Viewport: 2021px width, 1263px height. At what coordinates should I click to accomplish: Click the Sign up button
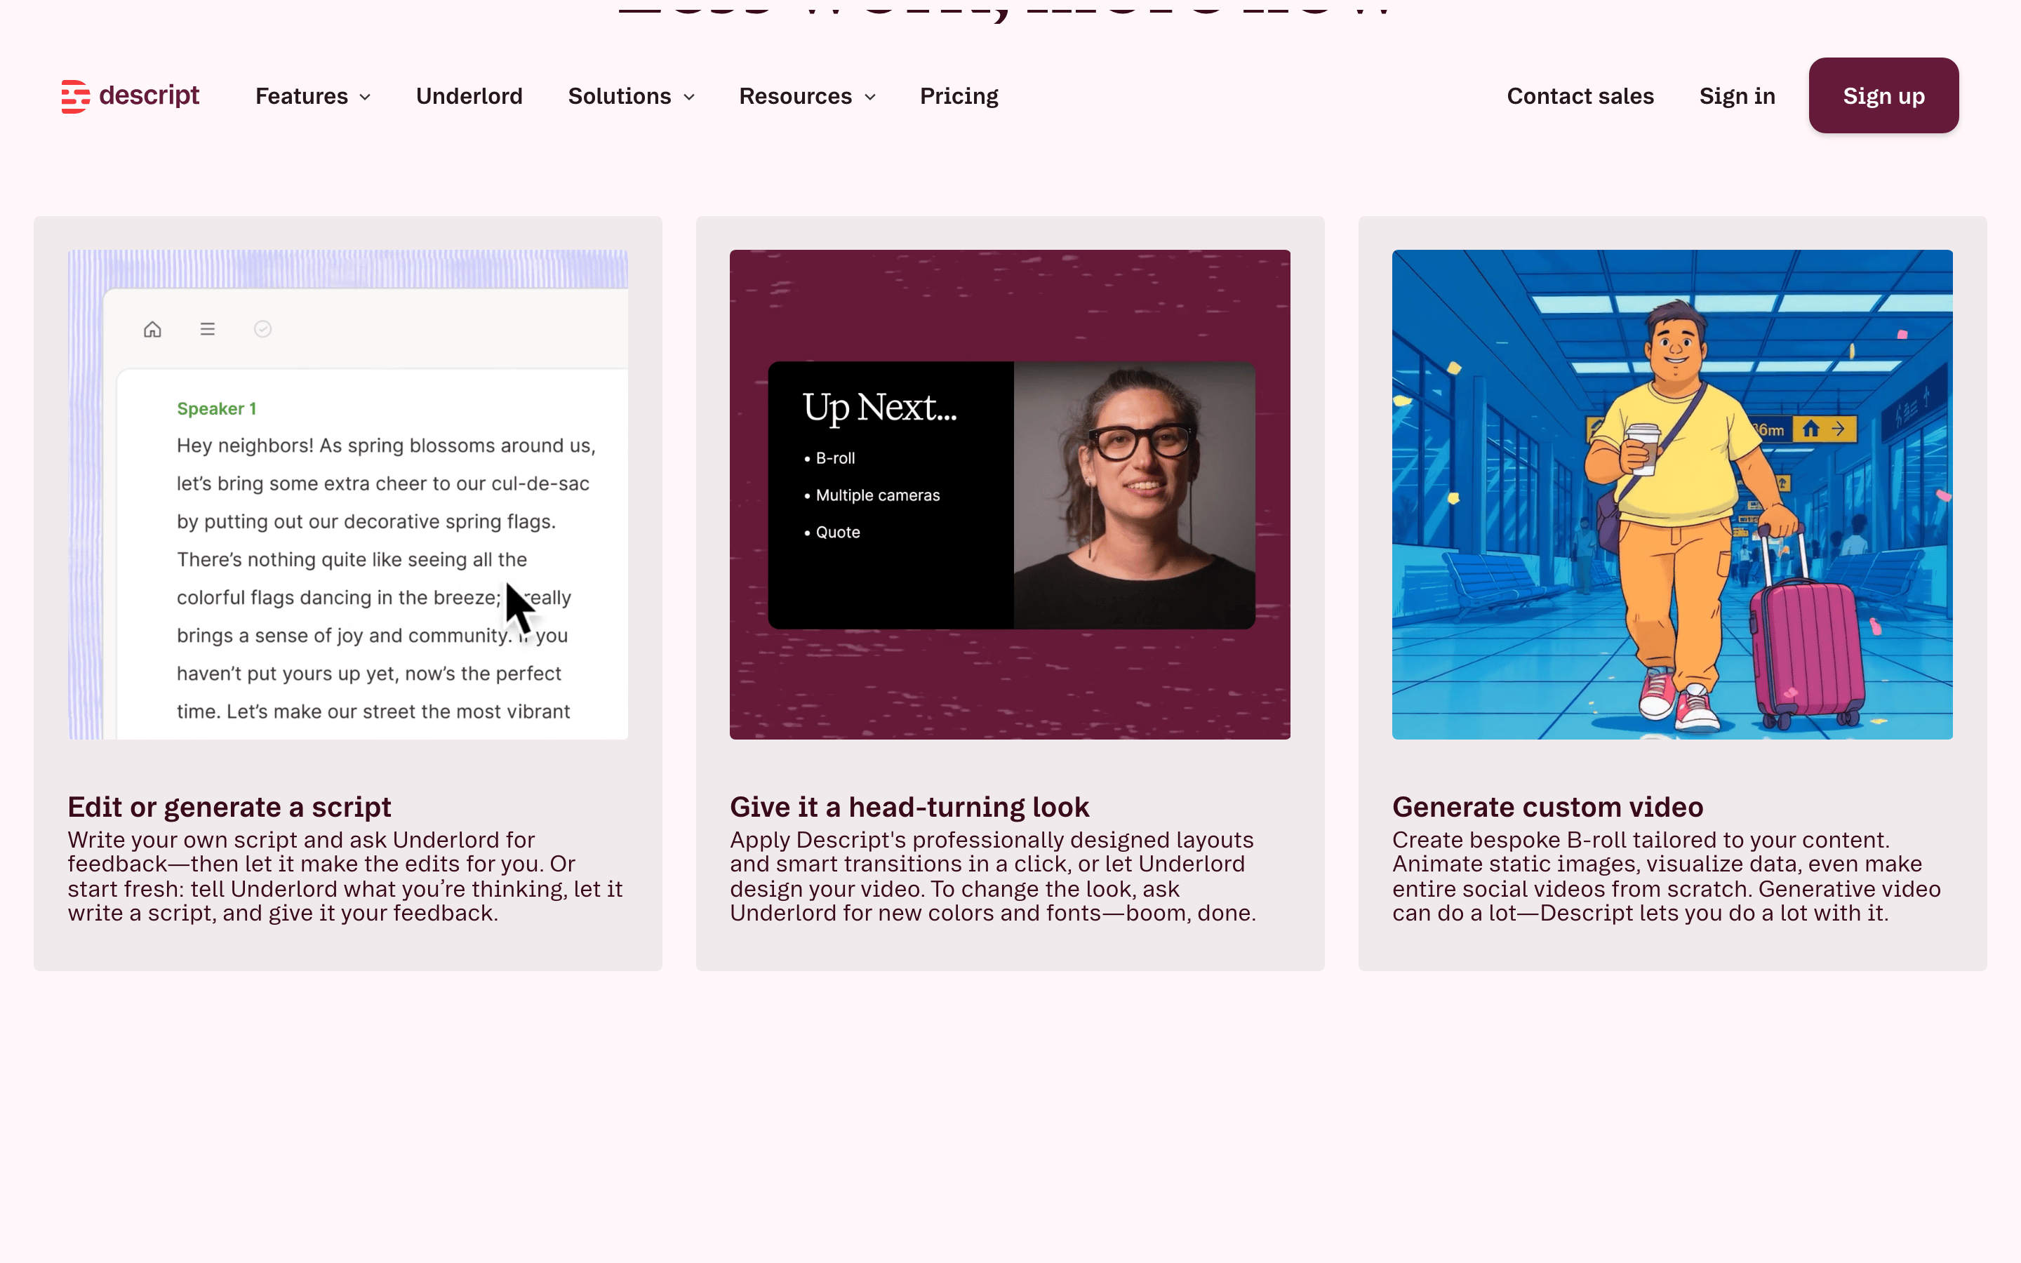[x=1884, y=95]
